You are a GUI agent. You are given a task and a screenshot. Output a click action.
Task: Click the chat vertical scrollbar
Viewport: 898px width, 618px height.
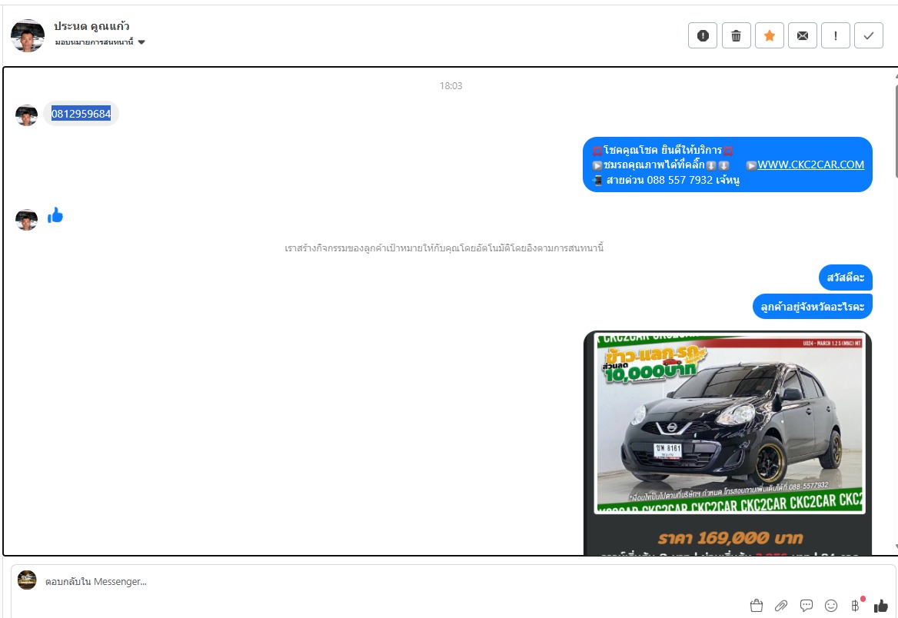click(895, 131)
